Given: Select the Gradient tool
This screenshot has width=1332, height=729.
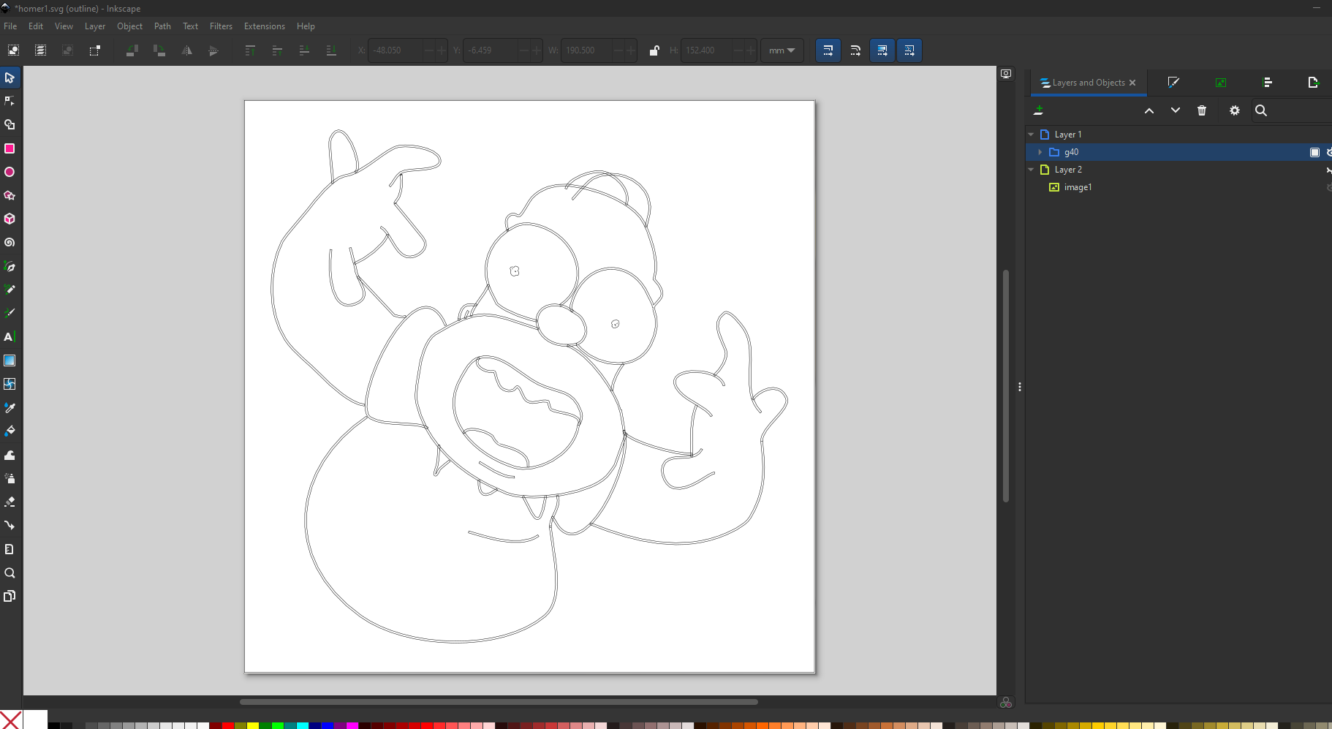Looking at the screenshot, I should (10, 360).
